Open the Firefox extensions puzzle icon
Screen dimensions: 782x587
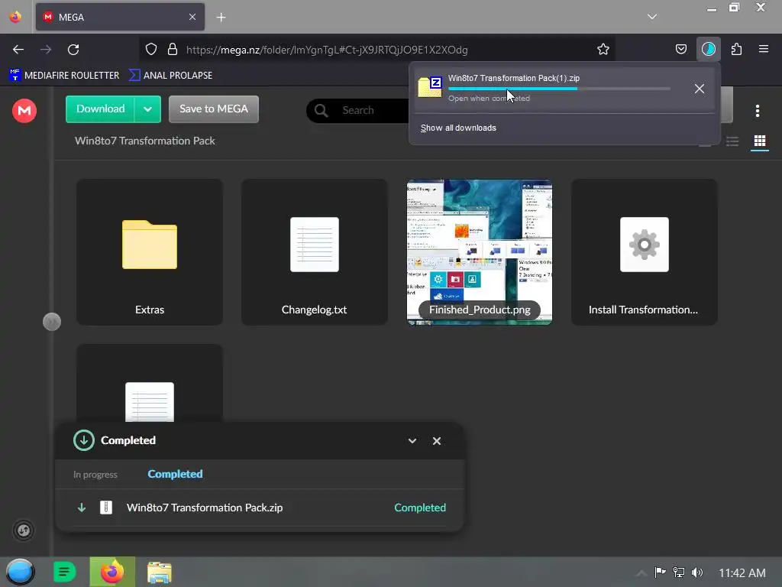[736, 49]
